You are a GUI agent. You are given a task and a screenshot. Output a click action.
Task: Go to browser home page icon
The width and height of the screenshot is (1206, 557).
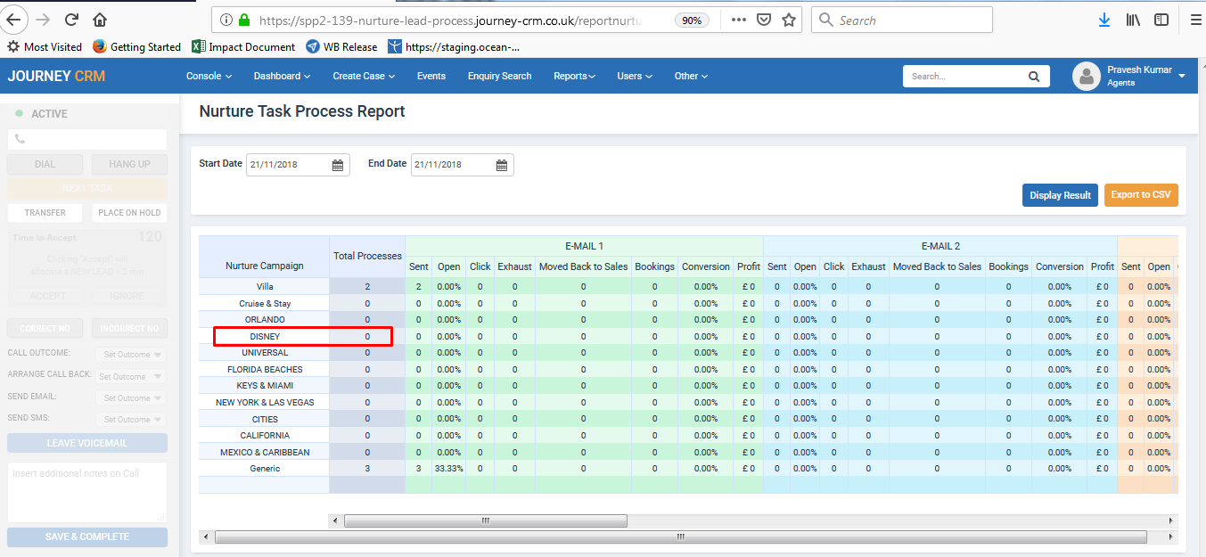click(x=100, y=20)
